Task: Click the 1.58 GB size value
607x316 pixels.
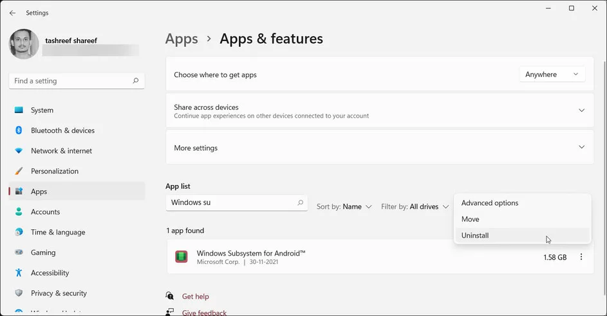Action: point(555,258)
